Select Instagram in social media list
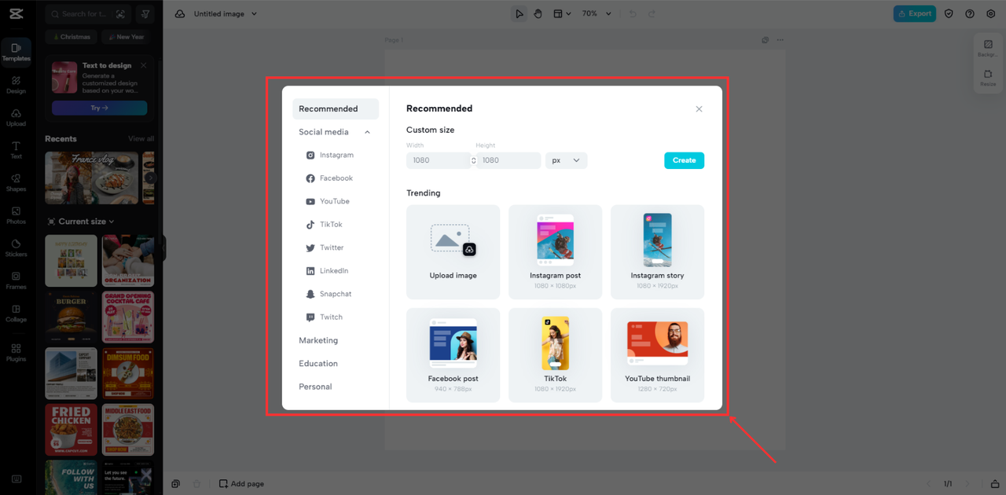This screenshot has width=1006, height=495. tap(336, 155)
